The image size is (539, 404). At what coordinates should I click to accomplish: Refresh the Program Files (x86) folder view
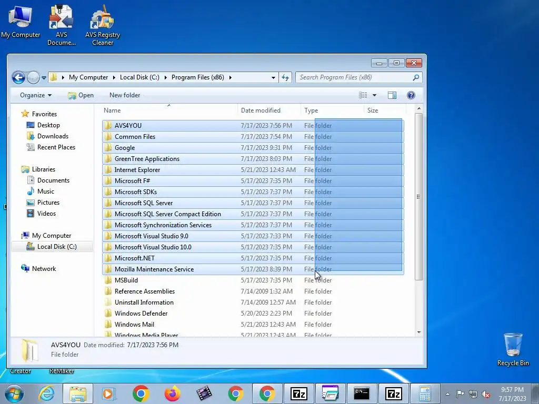[285, 78]
